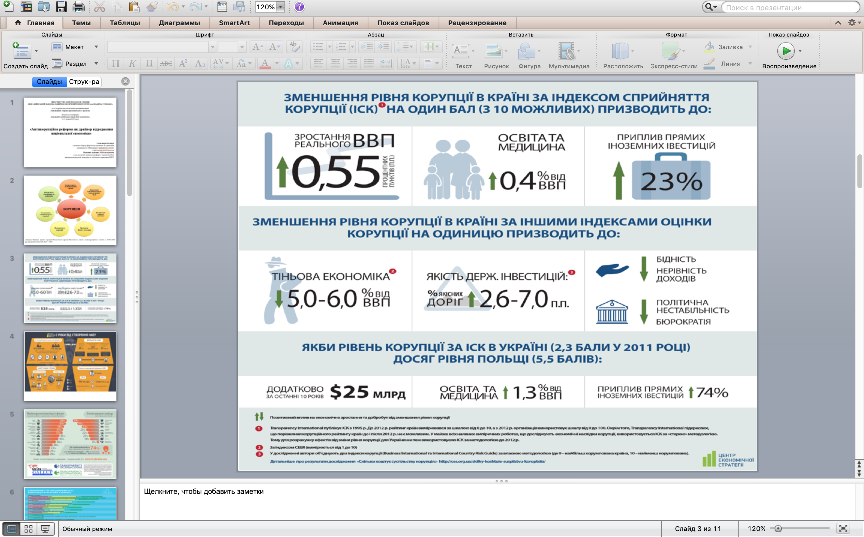Image resolution: width=864 pixels, height=537 pixels.
Task: Click the Format painter brush icon
Action: (151, 6)
